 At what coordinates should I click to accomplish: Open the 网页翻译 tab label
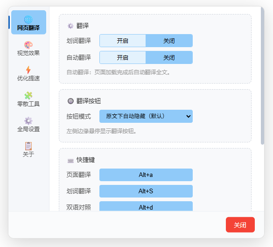28,28
